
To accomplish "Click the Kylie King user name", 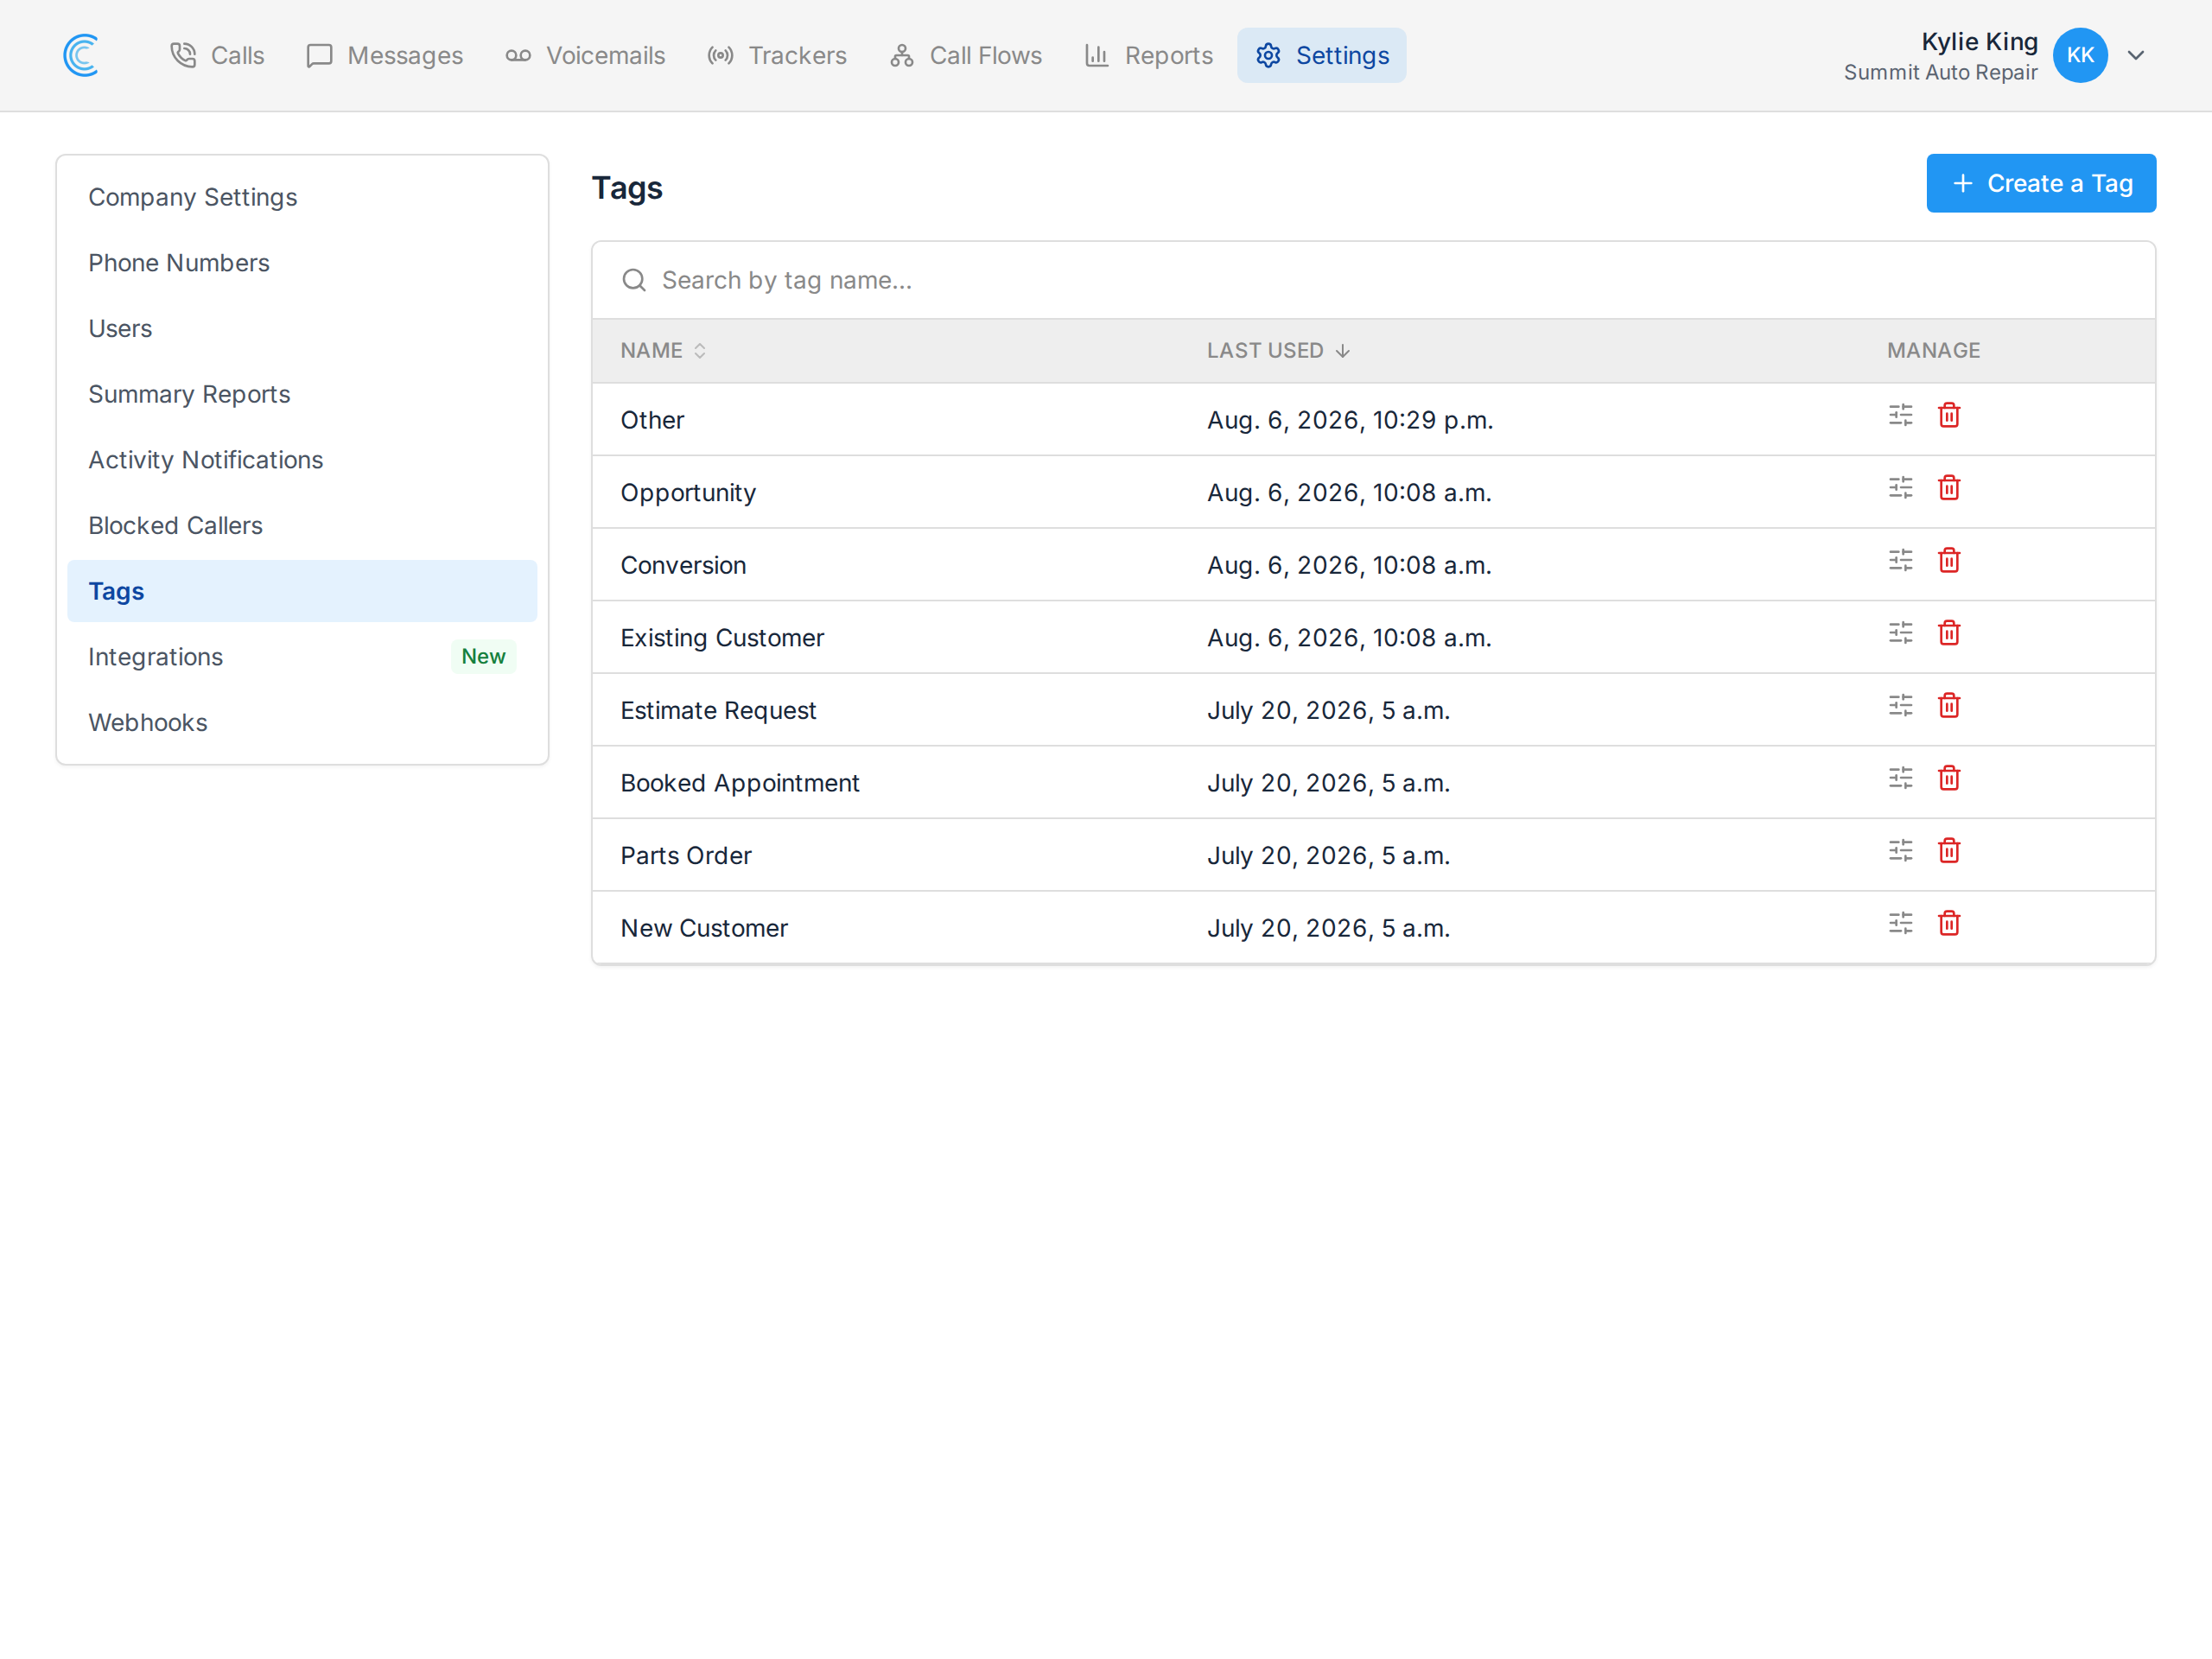I will [x=1979, y=42].
